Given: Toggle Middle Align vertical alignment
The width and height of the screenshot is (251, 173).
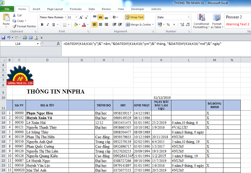Looking at the screenshot, I should tap(101, 17).
